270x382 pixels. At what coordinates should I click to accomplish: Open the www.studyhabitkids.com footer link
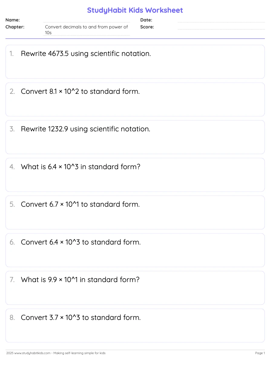pos(32,353)
